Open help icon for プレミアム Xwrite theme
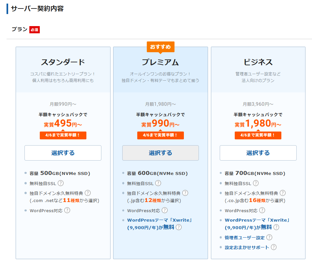Screen dimensions: 312x266 [179, 227]
